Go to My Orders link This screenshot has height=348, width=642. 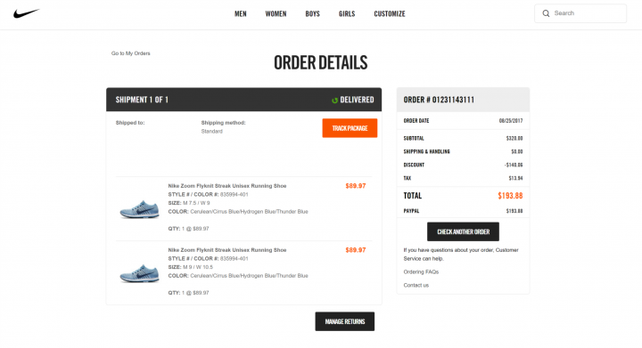click(130, 53)
